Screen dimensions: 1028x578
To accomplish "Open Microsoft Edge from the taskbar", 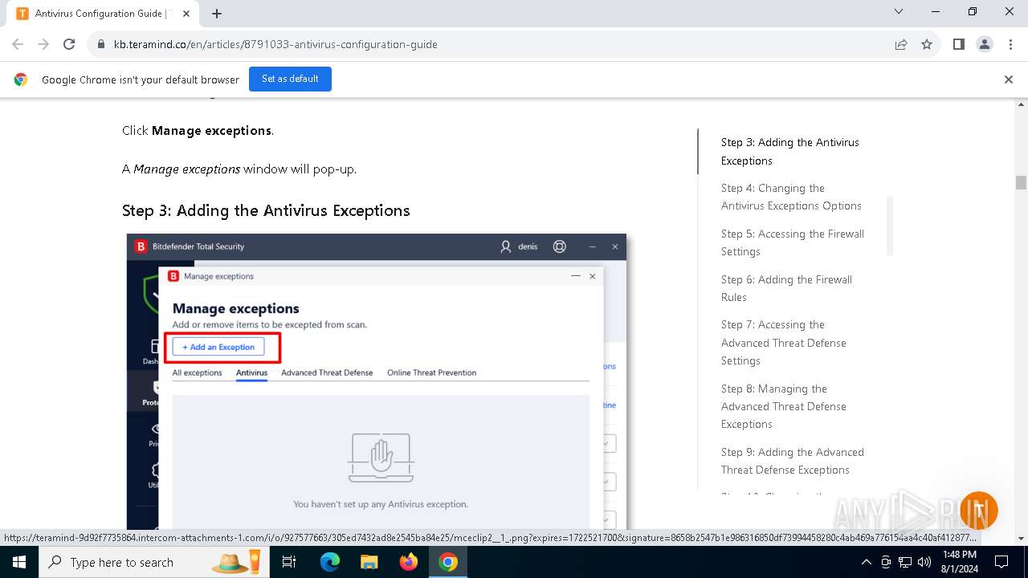I will pos(330,562).
